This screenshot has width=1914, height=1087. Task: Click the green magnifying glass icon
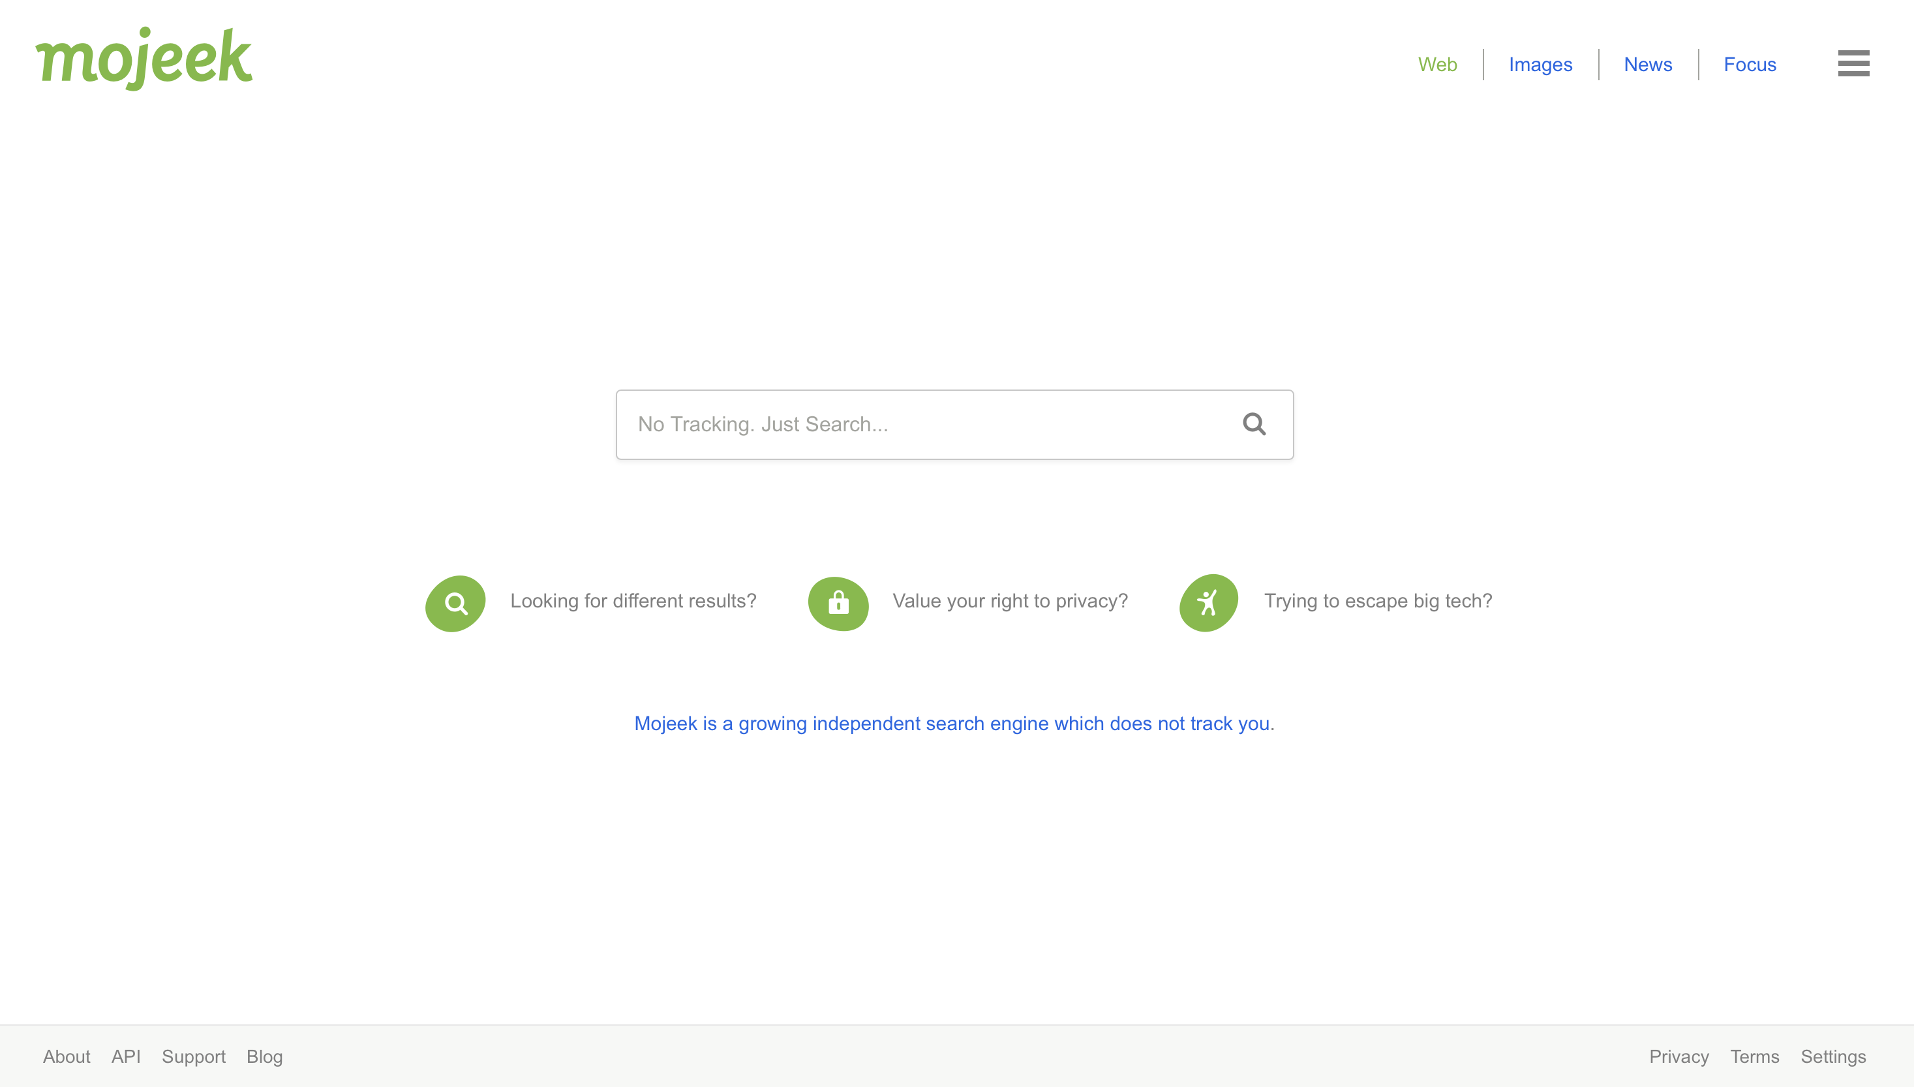point(455,604)
